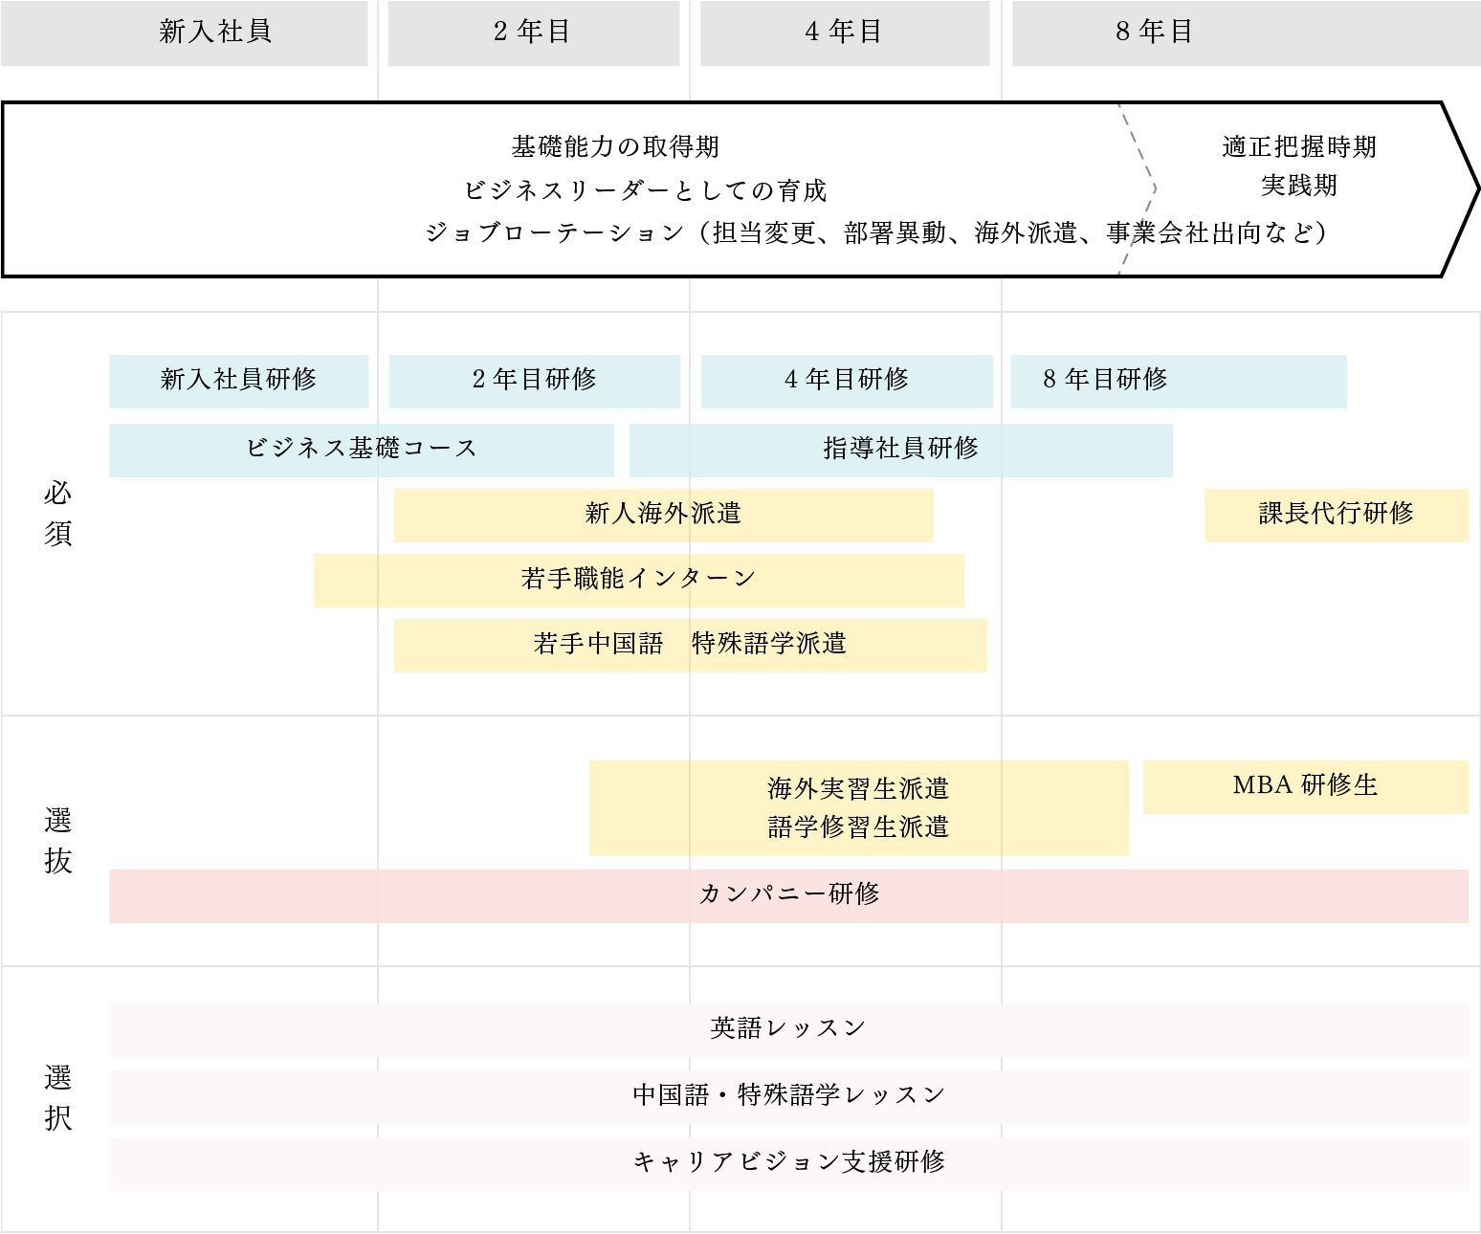Select the 新人海外派遣 program
The width and height of the screenshot is (1481, 1234).
(664, 513)
